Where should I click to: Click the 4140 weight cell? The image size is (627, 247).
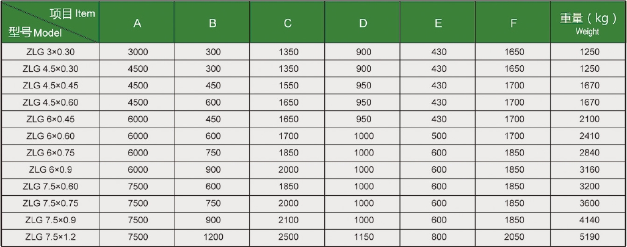coord(589,220)
